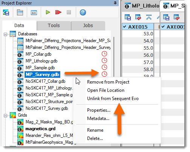Image resolution: width=190 pixels, height=152 pixels.
Task: Switch to the Tools tab
Action: [54, 26]
